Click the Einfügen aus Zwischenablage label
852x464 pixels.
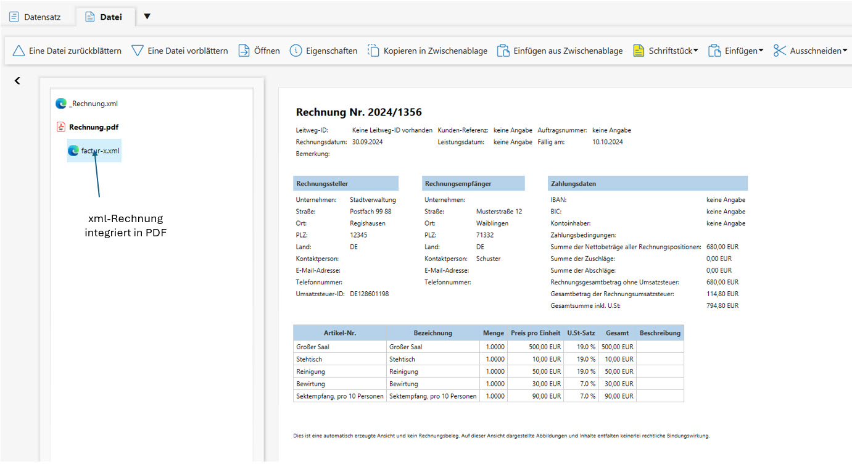[x=568, y=51]
